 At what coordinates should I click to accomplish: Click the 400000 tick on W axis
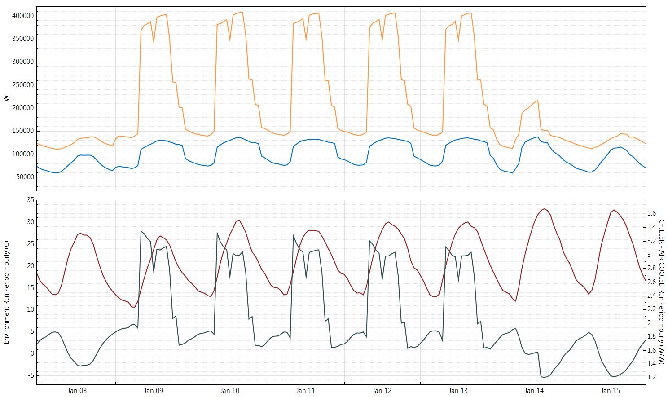[23, 16]
